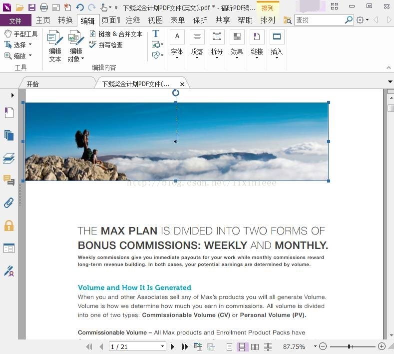Close the PDF document tab
Viewport: 394px width, 354px height.
(182, 84)
